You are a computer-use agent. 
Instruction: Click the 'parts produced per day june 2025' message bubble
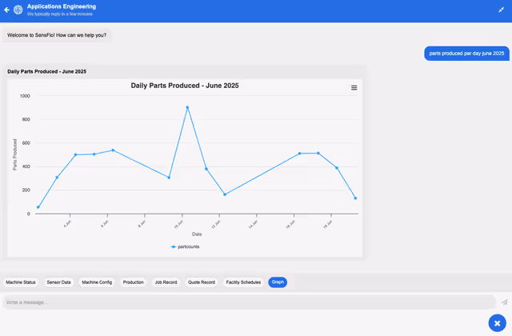click(466, 54)
